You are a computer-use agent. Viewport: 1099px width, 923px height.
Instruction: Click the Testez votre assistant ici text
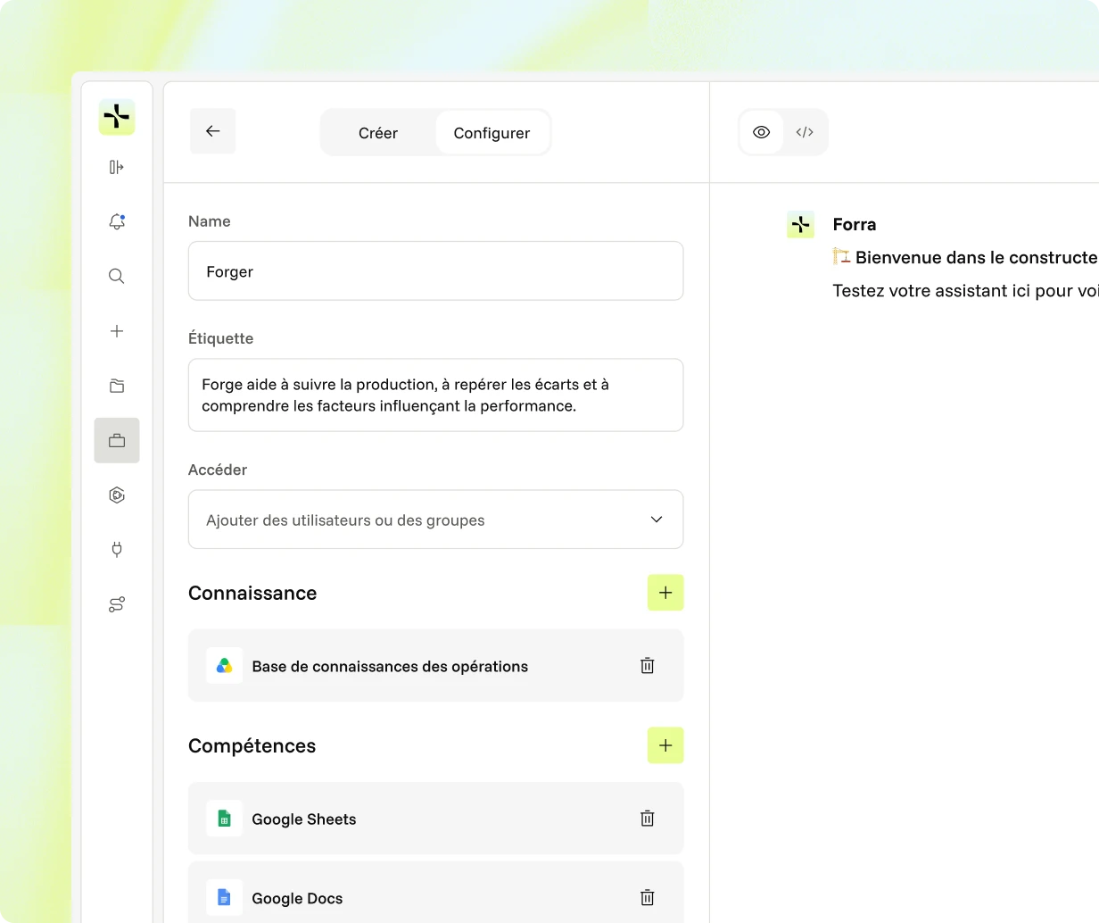966,291
